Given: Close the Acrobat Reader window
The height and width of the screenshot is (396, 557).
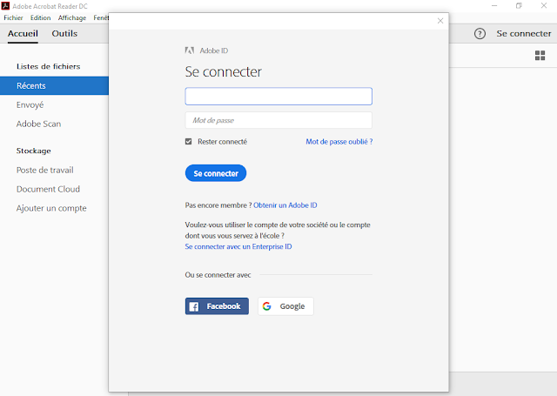Looking at the screenshot, I should click(x=544, y=6).
